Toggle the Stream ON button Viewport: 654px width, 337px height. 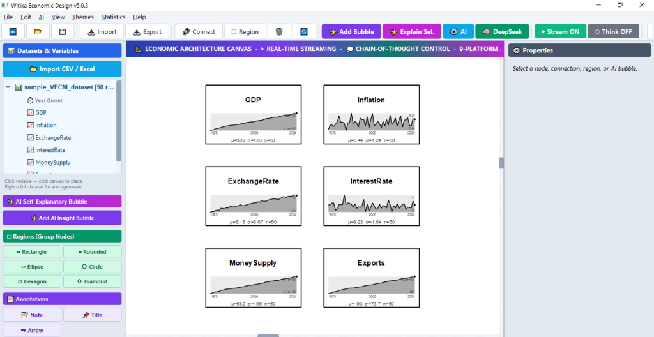[560, 32]
